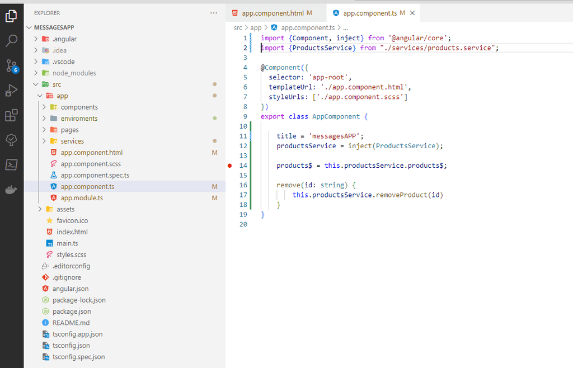The width and height of the screenshot is (573, 368).
Task: Open the Docker whale icon panel
Action: click(11, 190)
